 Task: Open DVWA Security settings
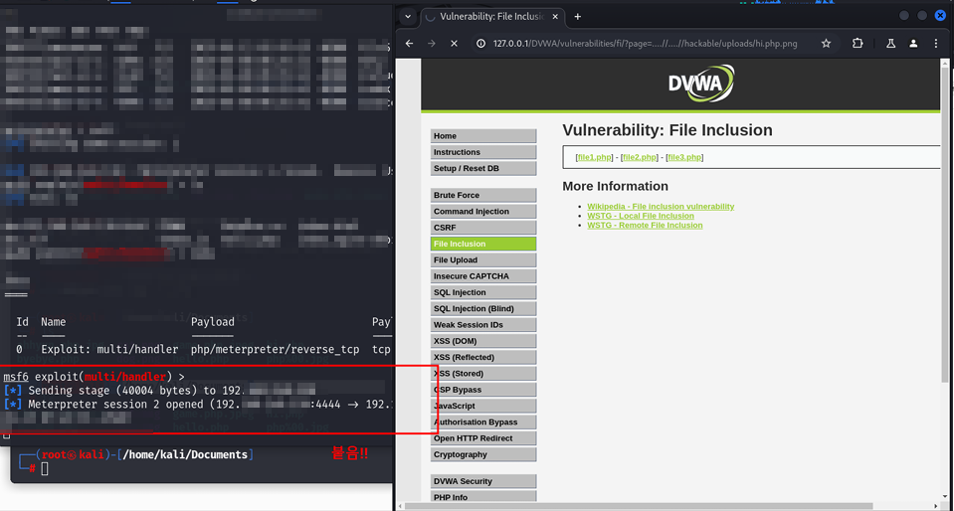(x=483, y=481)
